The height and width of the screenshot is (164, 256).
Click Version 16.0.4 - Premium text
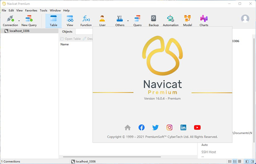(x=162, y=99)
